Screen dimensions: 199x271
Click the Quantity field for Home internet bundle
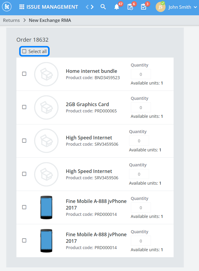pyautogui.click(x=141, y=74)
